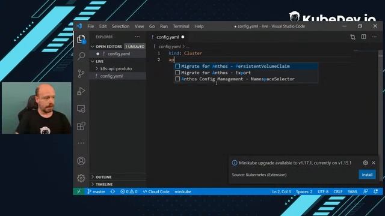
Task: Click minikube cluster in status bar
Action: coord(183,191)
